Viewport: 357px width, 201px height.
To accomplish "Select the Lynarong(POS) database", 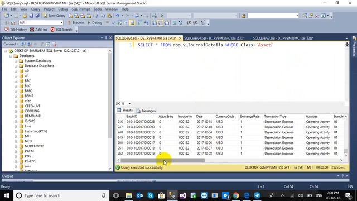I will click(x=36, y=131).
